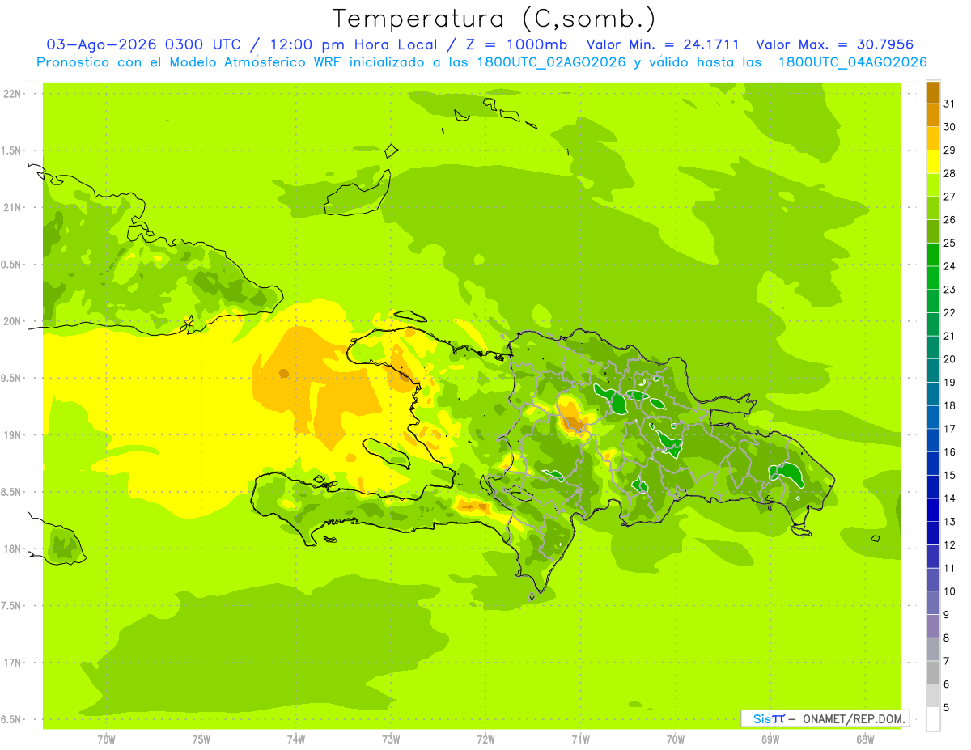Screen dimensions: 971x750
Task: Click the "75W" longitude axis label
Action: (x=201, y=739)
